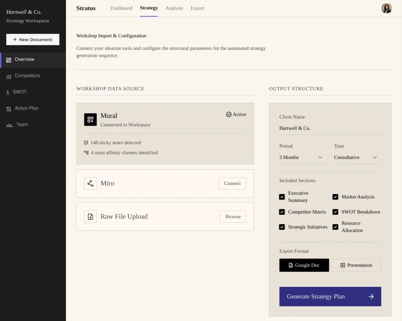402x321 pixels.
Task: Click the affinity clusters icon
Action: point(86,152)
